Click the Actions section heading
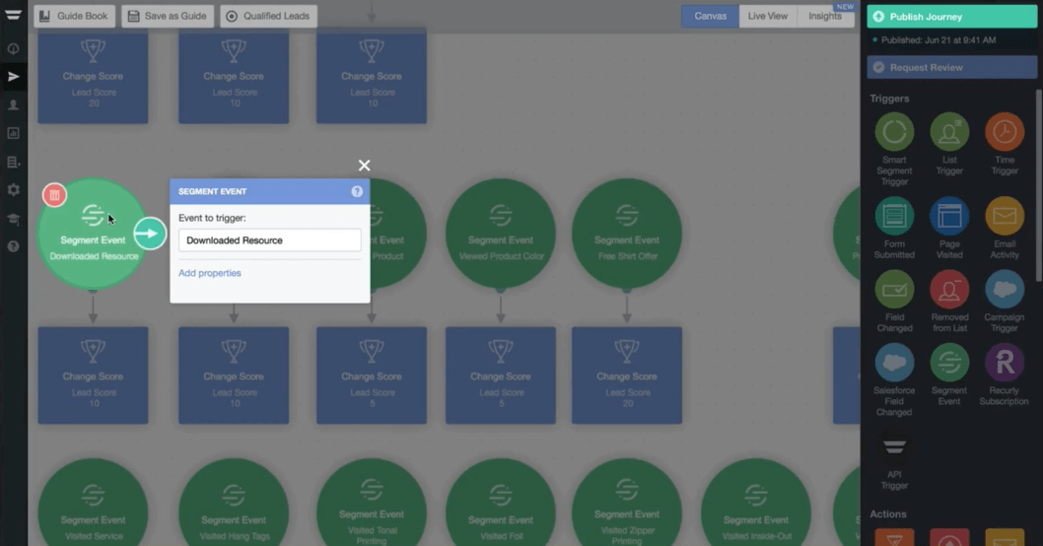The width and height of the screenshot is (1043, 546). coord(888,514)
